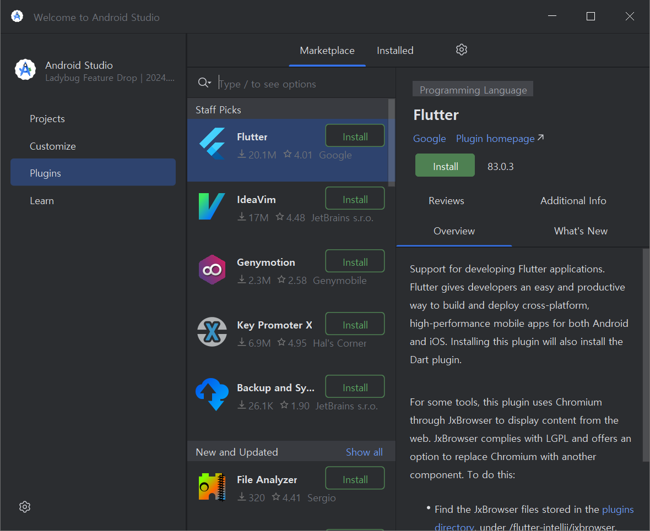Click the Flutter version 83.0.3 text
Viewport: 650px width, 531px height.
click(500, 167)
